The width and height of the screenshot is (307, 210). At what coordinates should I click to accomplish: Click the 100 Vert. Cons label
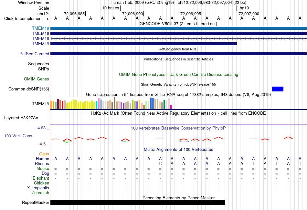point(18,136)
